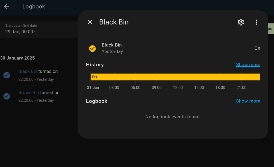Screen dimensions: 274x167
Task: Click the Brown Bin turned on entry icon
Action: point(7,96)
